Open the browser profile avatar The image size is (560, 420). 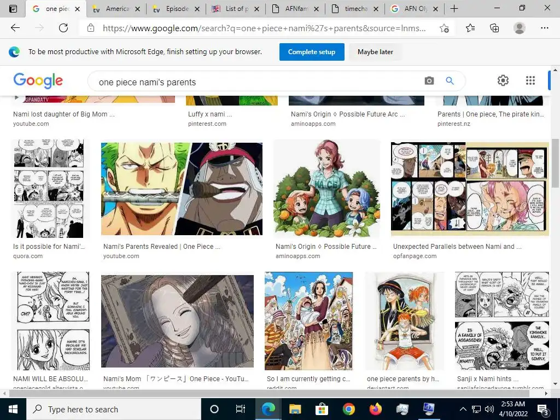pos(520,28)
